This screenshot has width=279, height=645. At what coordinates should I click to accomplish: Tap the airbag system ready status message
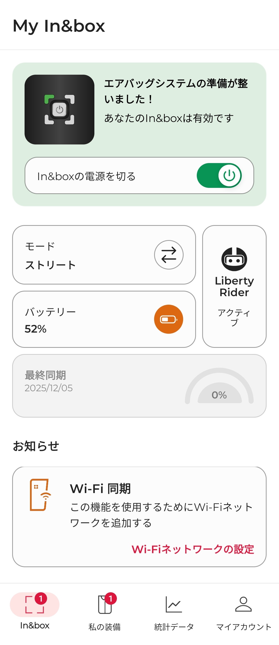(x=176, y=91)
